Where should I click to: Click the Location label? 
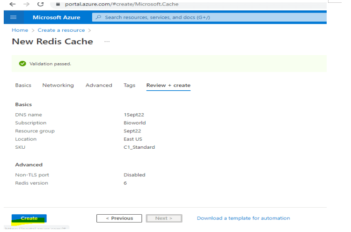point(26,139)
